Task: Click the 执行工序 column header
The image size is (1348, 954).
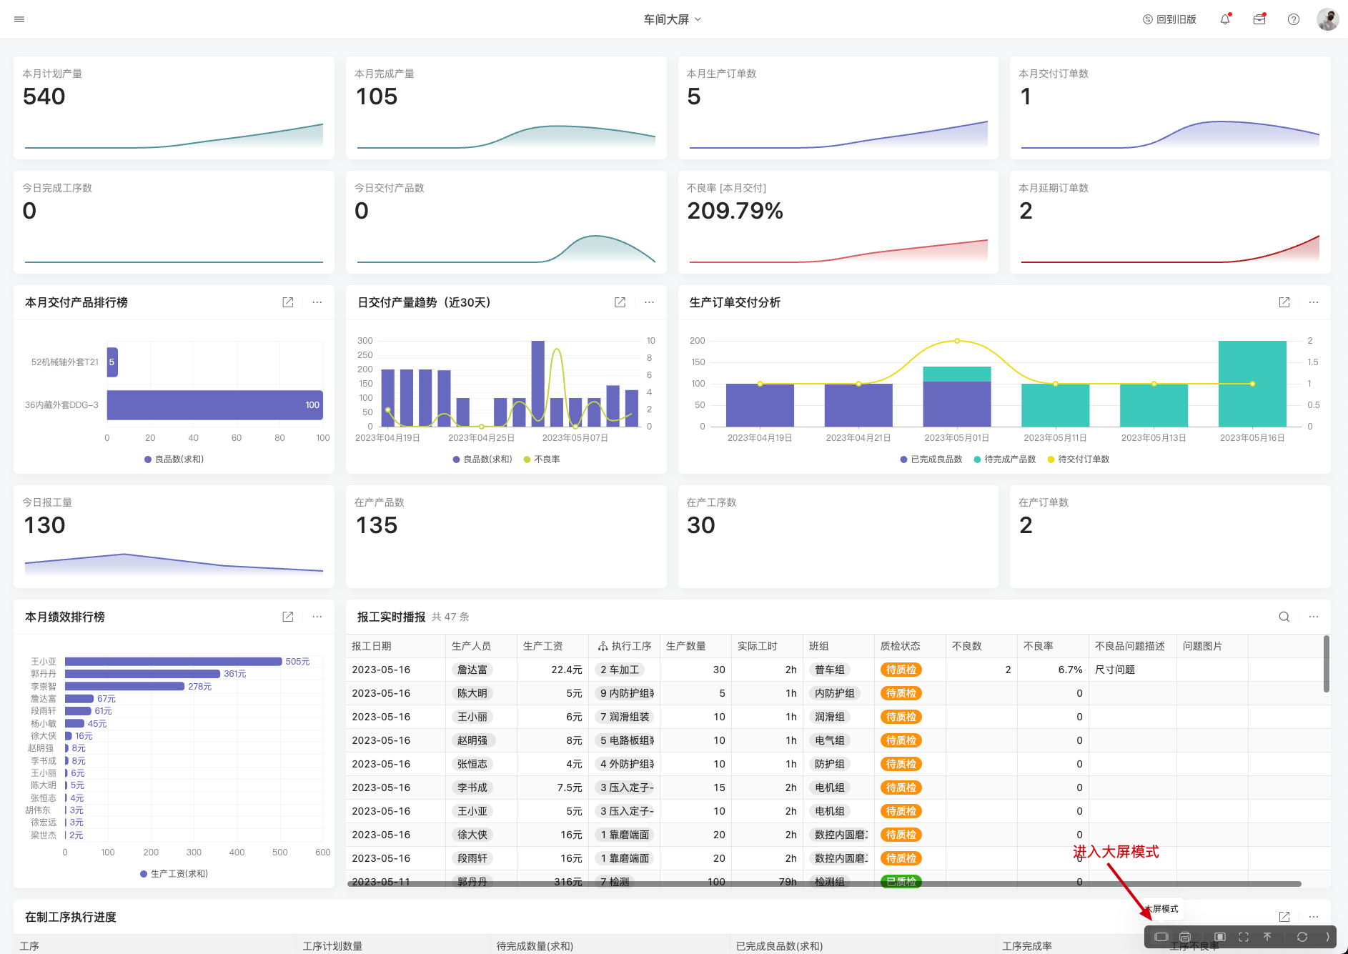Action: (x=624, y=646)
